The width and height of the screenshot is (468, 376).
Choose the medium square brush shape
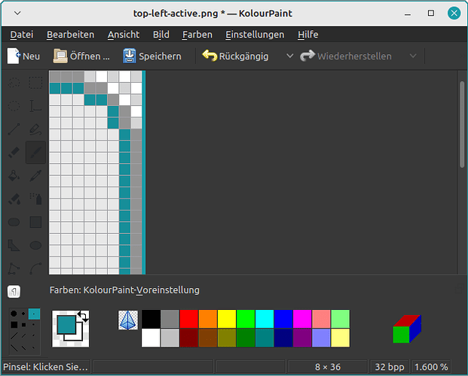pos(24,324)
